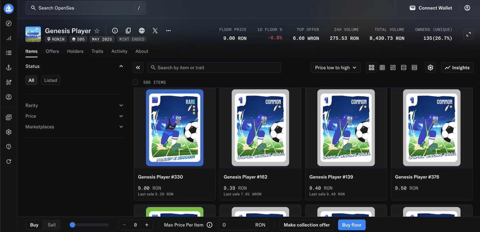Switch to Buy mode in bottom bar
Viewport: 480px width, 232px height.
coord(34,225)
